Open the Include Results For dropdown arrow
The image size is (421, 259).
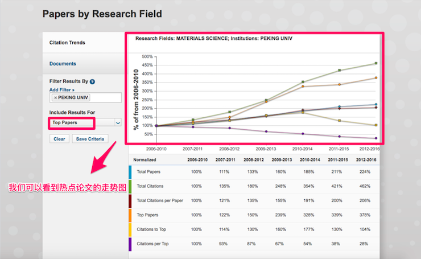tap(118, 122)
